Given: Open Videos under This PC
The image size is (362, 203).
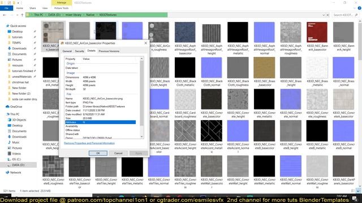Looking at the screenshot, I should click(16, 153).
